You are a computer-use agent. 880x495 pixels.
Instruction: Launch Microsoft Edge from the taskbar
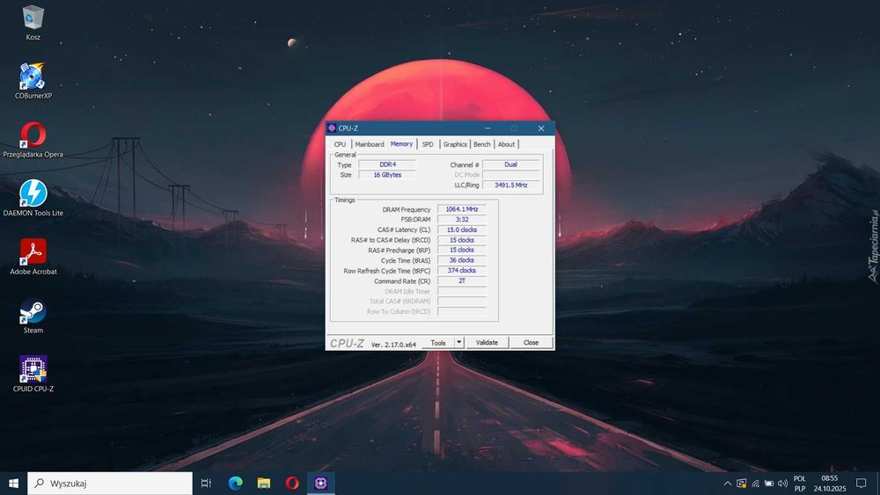(235, 483)
